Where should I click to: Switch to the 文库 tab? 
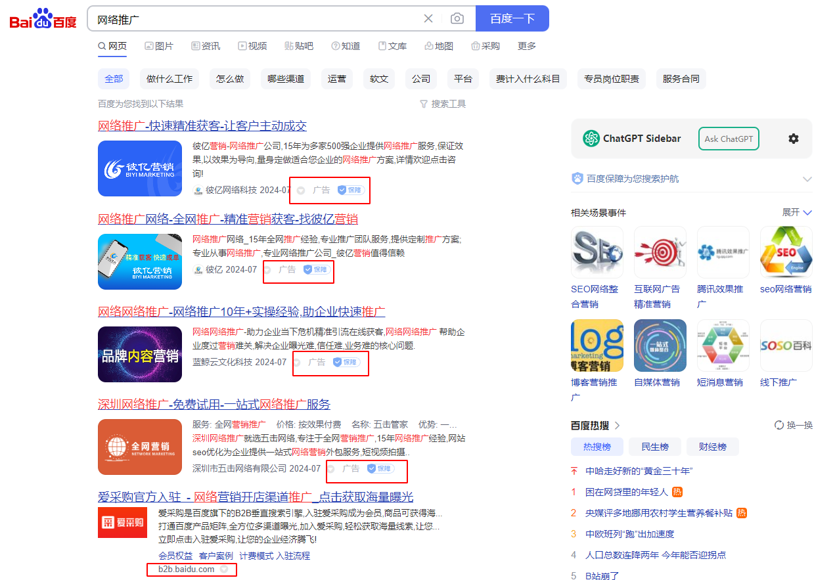pyautogui.click(x=392, y=46)
